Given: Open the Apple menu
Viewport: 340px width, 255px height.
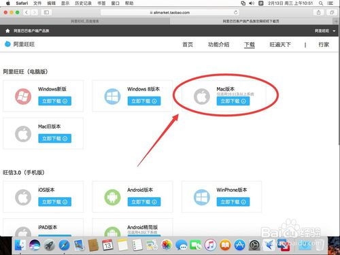Looking at the screenshot, I should point(8,3).
